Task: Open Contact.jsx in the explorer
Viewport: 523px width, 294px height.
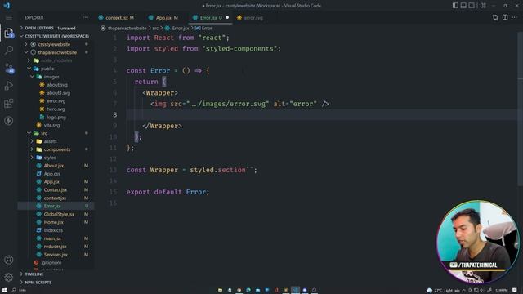Action: [56, 190]
